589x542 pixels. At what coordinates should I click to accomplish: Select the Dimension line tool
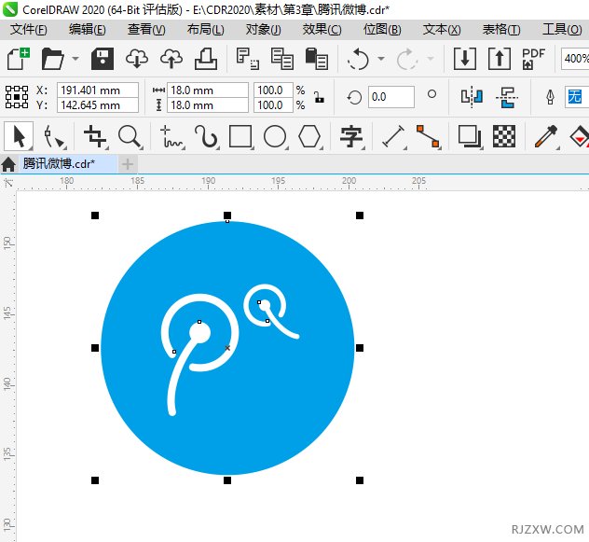pyautogui.click(x=393, y=136)
